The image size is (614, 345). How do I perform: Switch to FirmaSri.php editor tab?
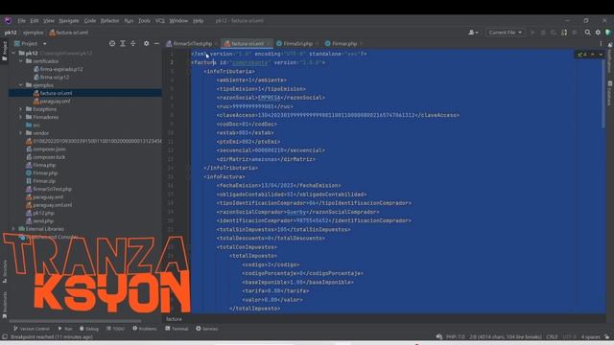tap(297, 43)
